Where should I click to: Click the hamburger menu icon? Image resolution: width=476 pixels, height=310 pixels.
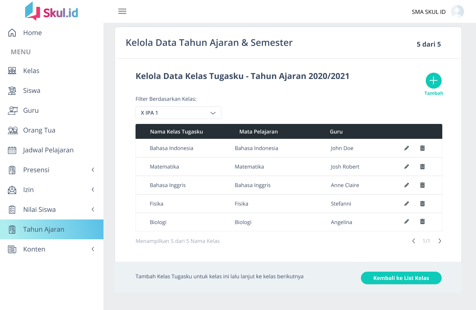click(122, 12)
